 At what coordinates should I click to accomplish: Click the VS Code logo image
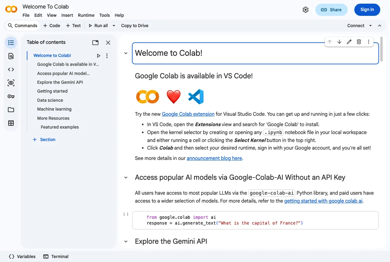[x=196, y=97]
